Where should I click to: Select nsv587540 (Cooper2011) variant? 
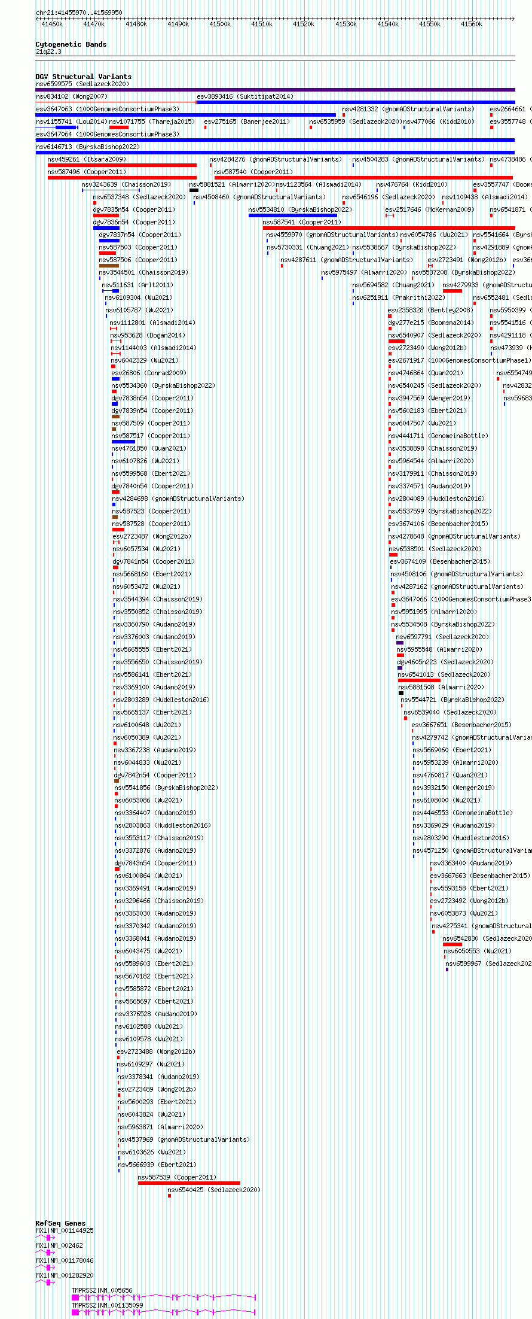[253, 172]
